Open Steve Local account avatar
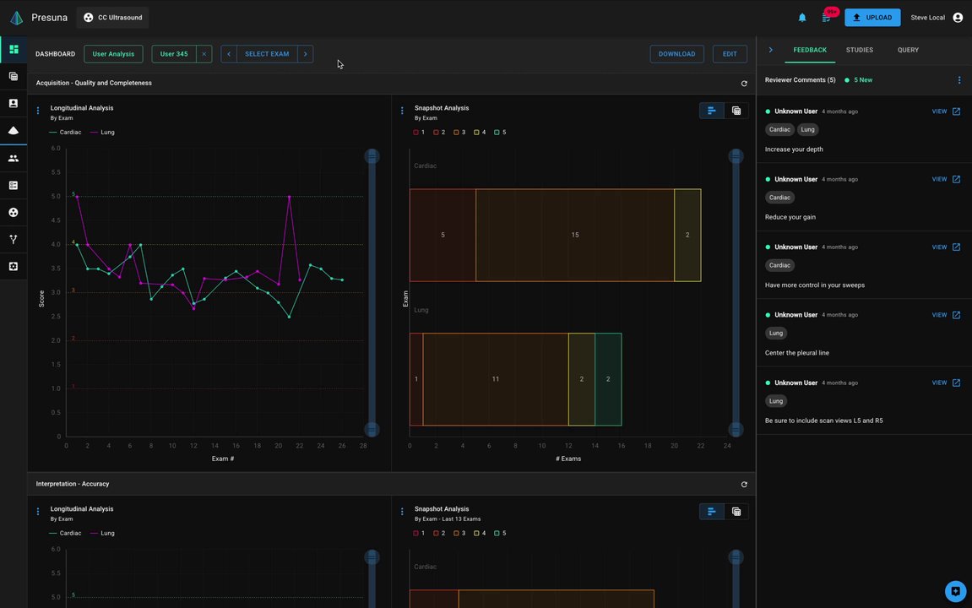The height and width of the screenshot is (608, 972). coord(958,18)
